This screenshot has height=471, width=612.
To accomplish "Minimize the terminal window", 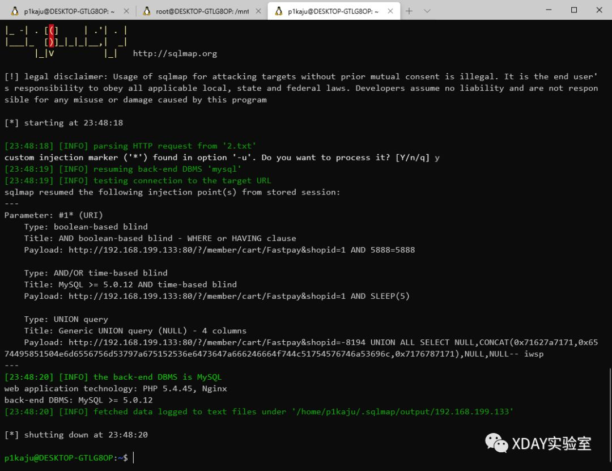I will tap(549, 10).
